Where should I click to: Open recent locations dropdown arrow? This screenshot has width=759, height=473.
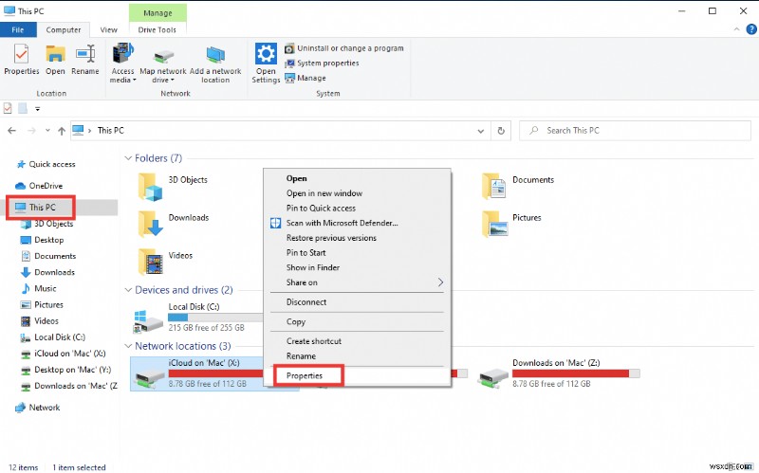[47, 131]
